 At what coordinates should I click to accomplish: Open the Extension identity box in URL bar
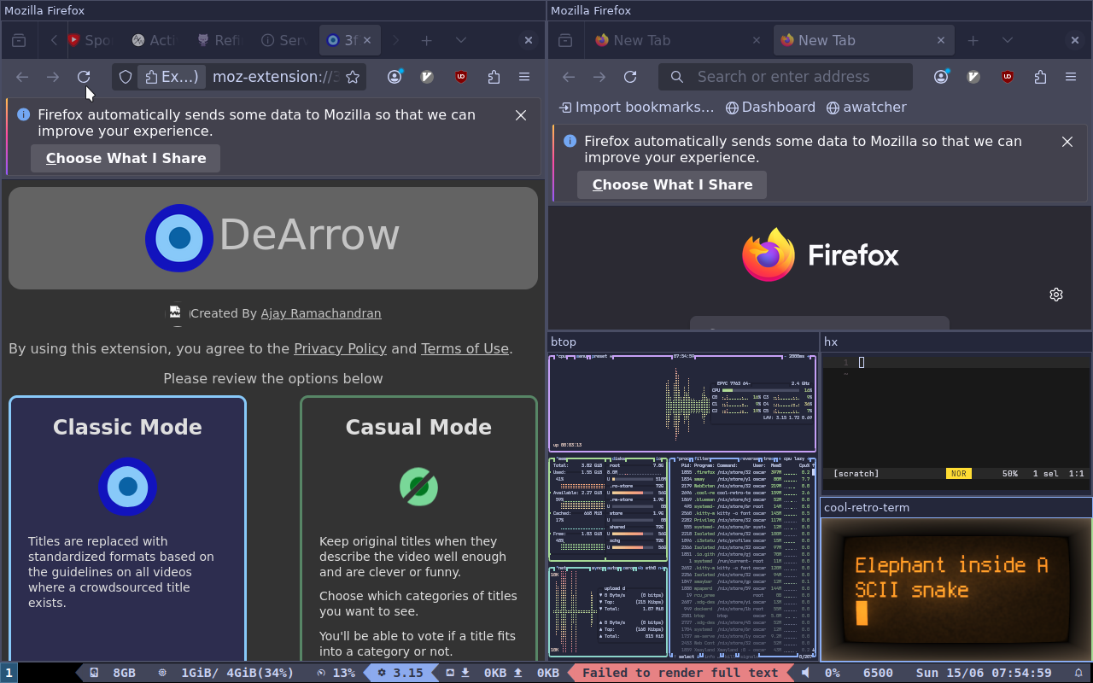click(x=172, y=77)
